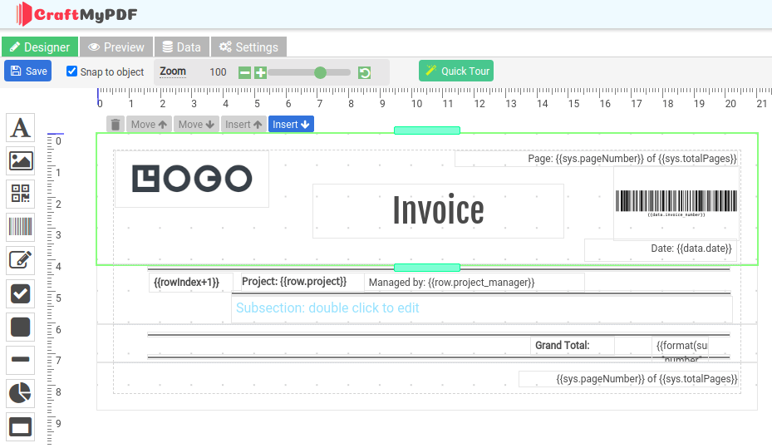
Task: Select the Managed by project manager text
Action: [475, 283]
